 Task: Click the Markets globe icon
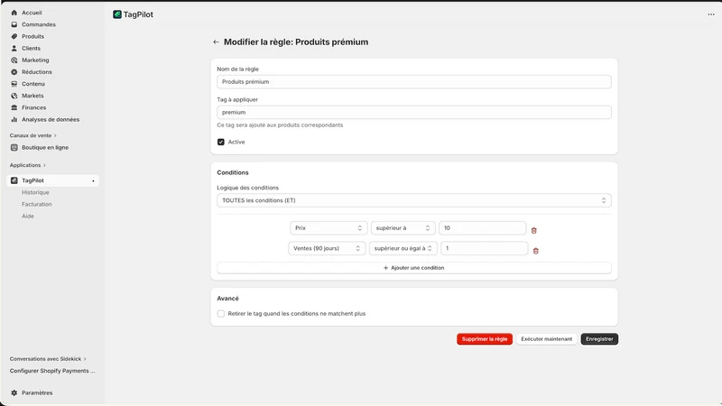pos(14,96)
